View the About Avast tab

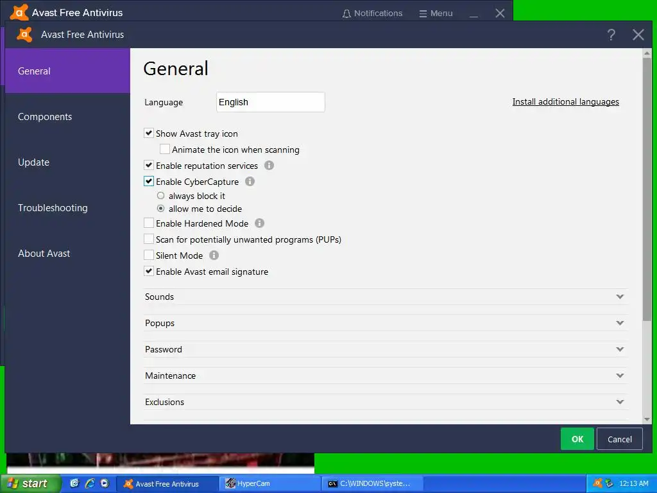click(x=67, y=253)
